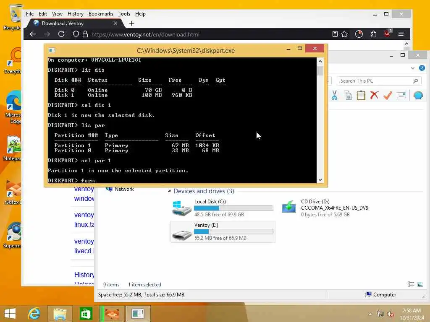Click the red X Delete icon in Explorer toolbar
This screenshot has width=430, height=322.
tap(374, 95)
